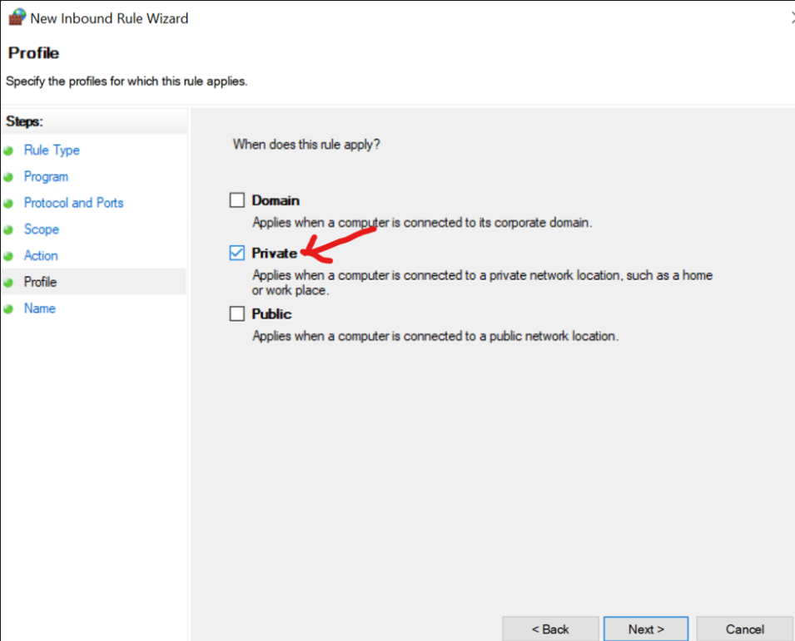Uncheck the Private profile checkbox
Image resolution: width=795 pixels, height=641 pixels.
point(236,253)
